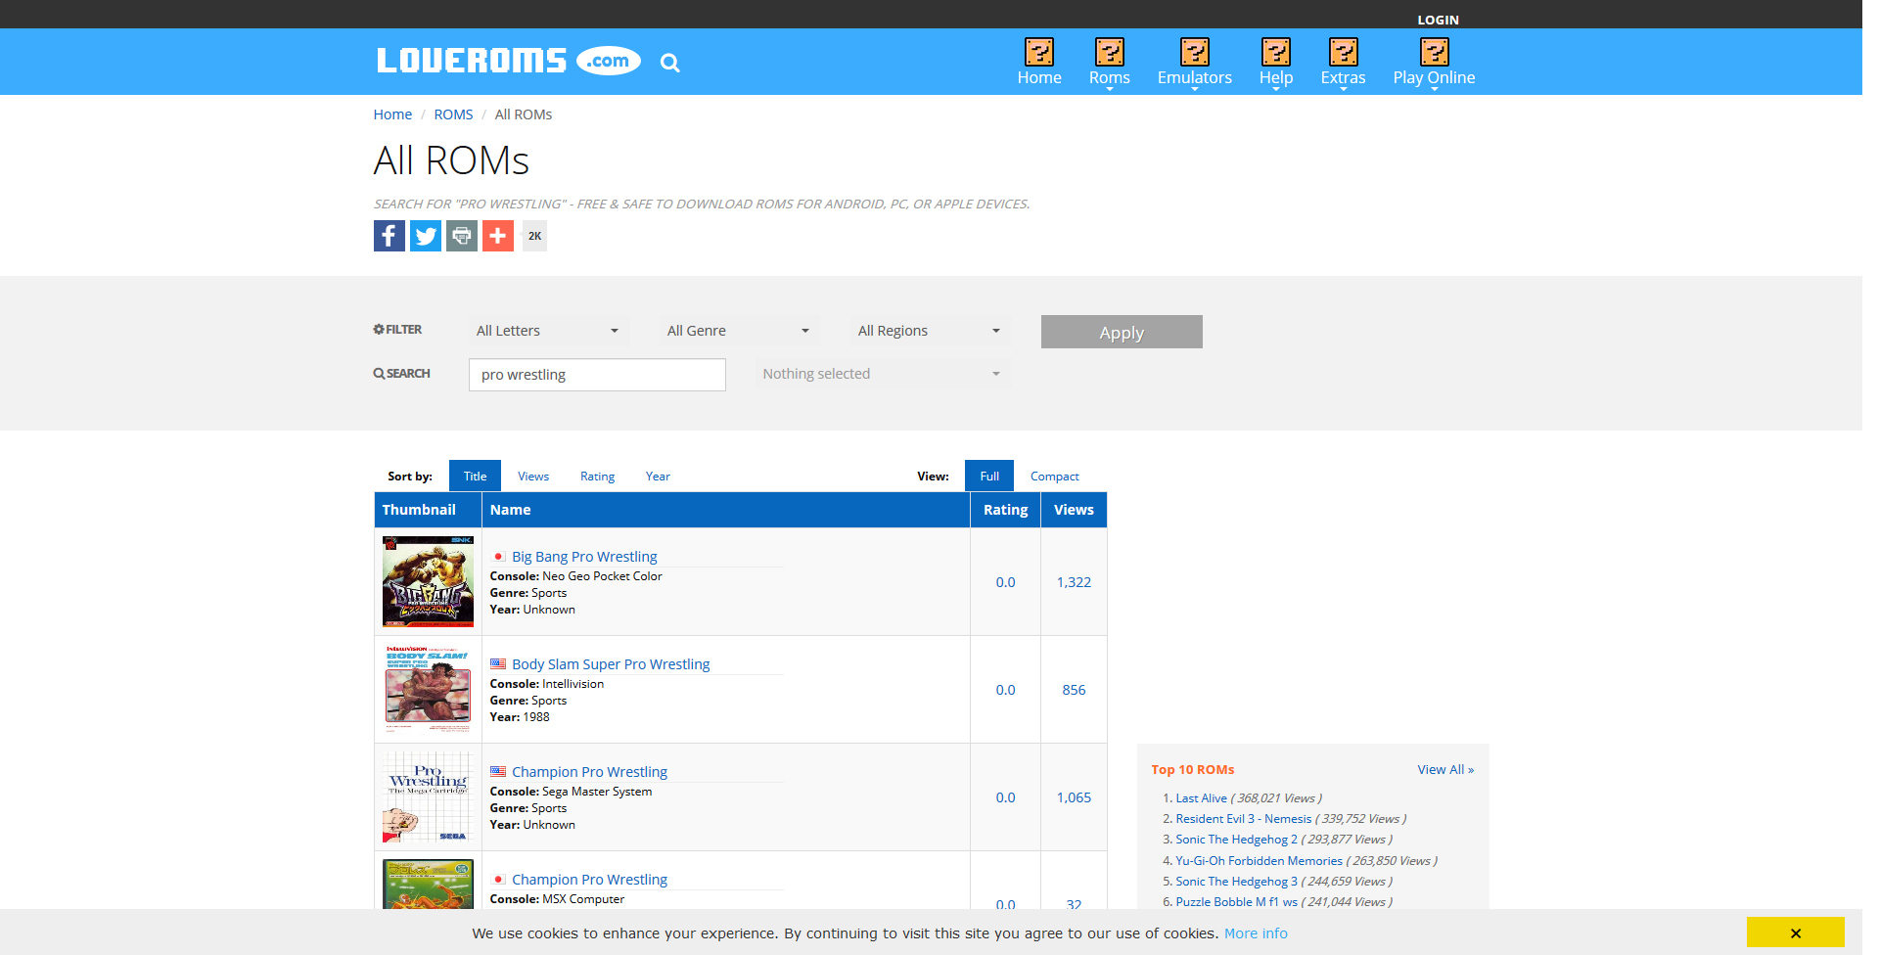This screenshot has height=955, width=1879.
Task: Sort results by Rating
Action: pos(597,477)
